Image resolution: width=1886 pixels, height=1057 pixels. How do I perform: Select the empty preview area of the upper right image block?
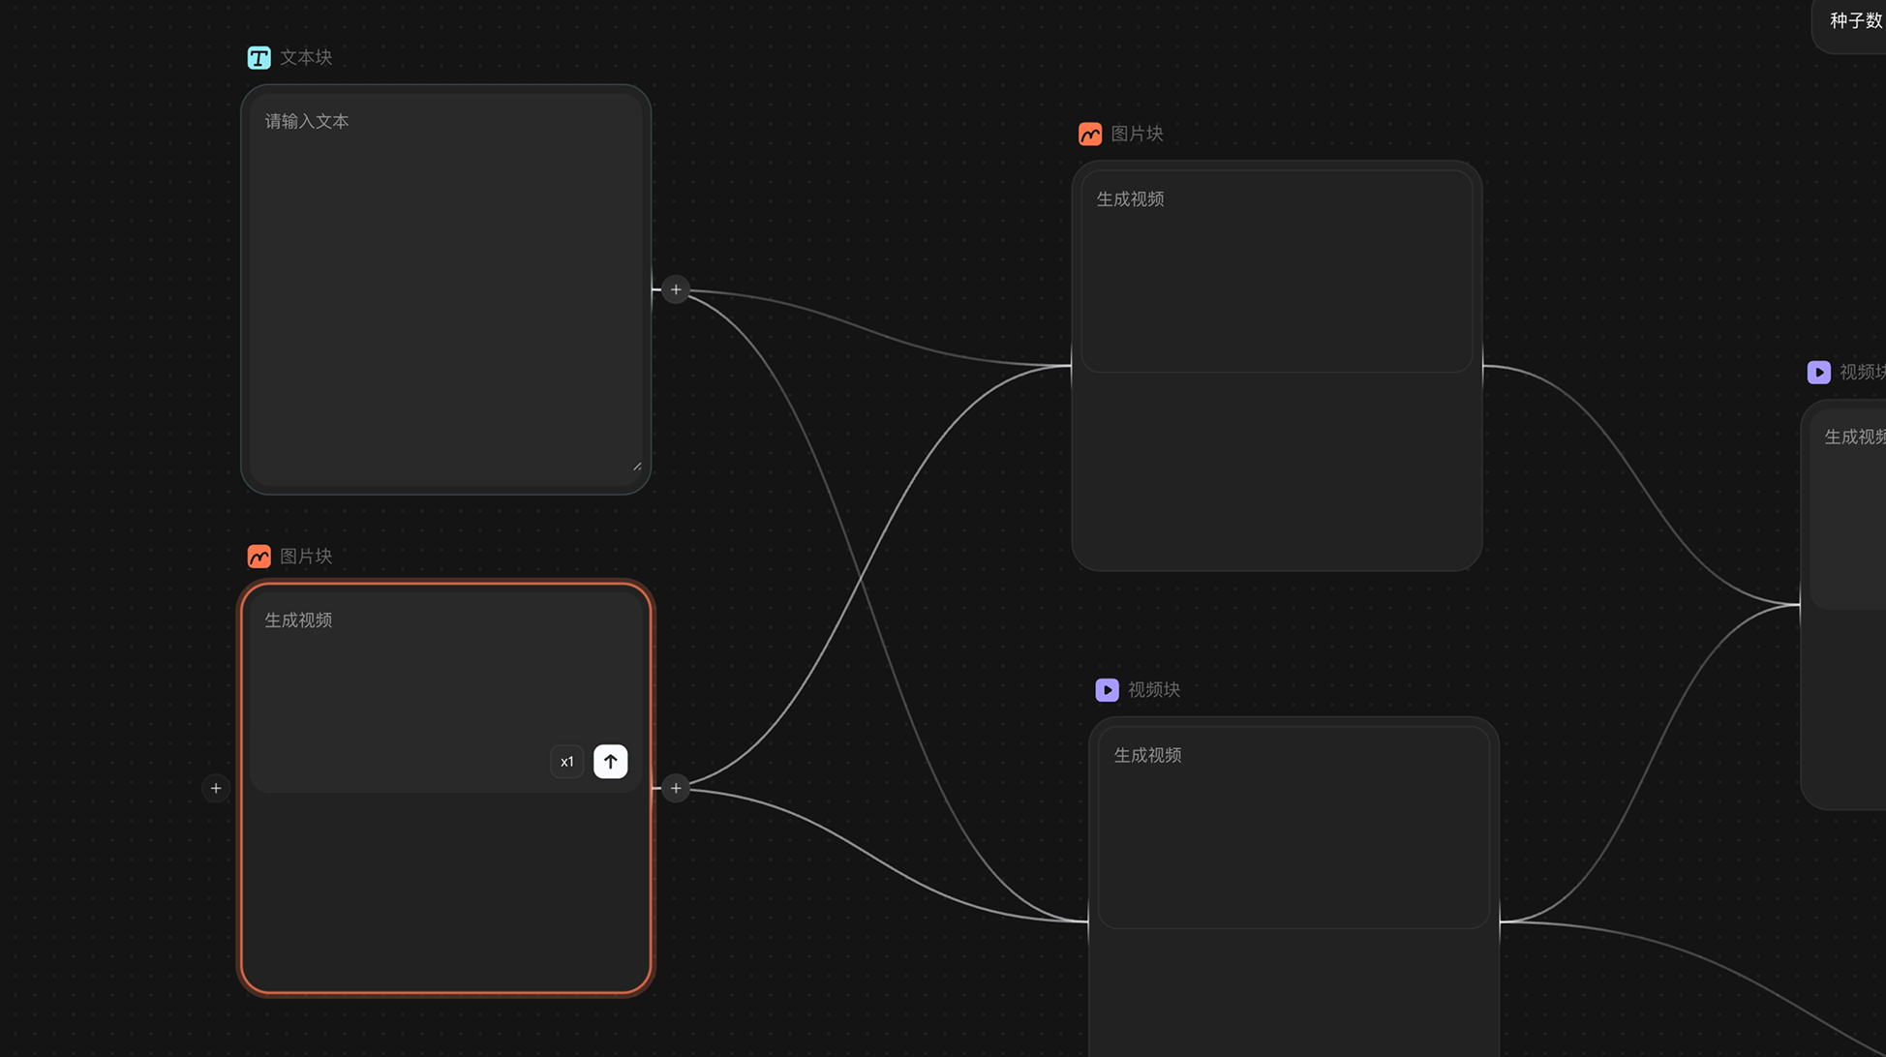click(1277, 471)
